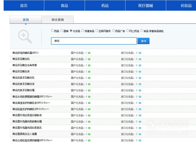Click green icon in 韩后雪玲珑晶纯亮肤嫩白霜 row
This screenshot has width=196, height=143.
tap(89, 122)
